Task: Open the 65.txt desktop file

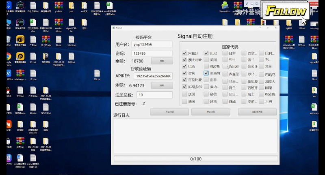Action: coord(33,58)
